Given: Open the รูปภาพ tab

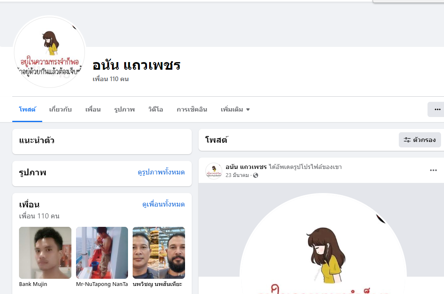Looking at the screenshot, I should click(x=124, y=109).
